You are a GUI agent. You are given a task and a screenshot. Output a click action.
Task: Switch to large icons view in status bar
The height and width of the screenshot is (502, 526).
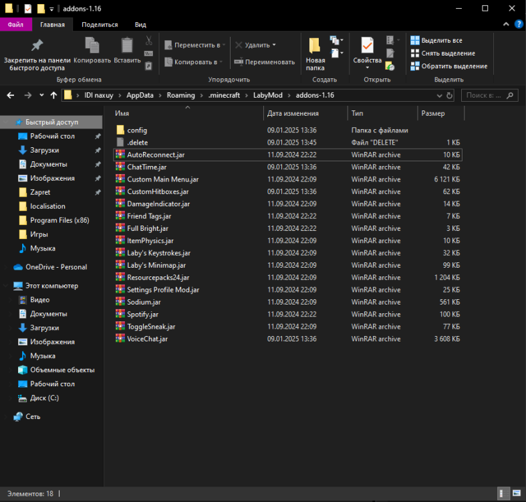517,493
